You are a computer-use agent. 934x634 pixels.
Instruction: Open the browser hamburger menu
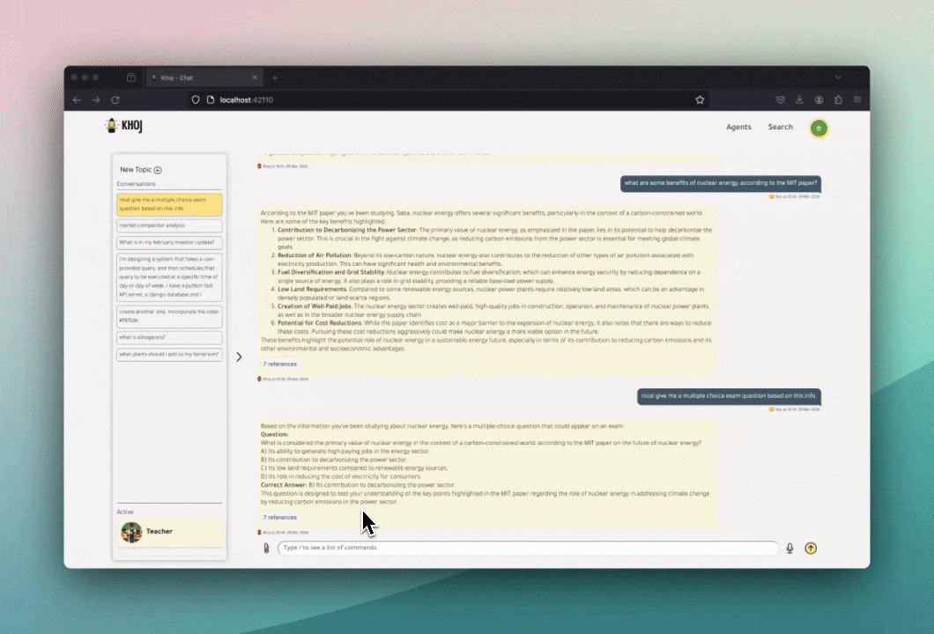pos(856,100)
